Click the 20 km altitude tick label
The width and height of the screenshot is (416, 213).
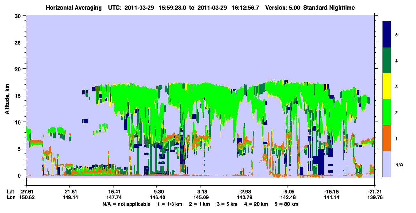(18, 69)
